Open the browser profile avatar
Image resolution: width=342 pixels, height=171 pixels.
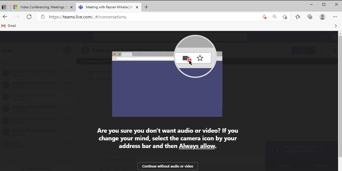(322, 17)
